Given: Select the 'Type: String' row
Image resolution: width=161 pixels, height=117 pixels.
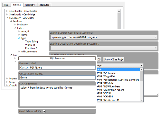Looking at the screenshot, I should [x=32, y=41].
